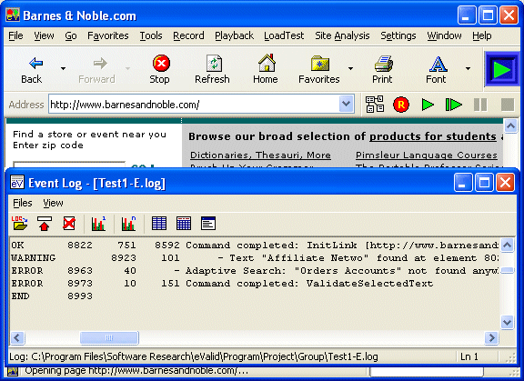Open the View menu in Event Log
The height and width of the screenshot is (381, 524).
pyautogui.click(x=53, y=203)
